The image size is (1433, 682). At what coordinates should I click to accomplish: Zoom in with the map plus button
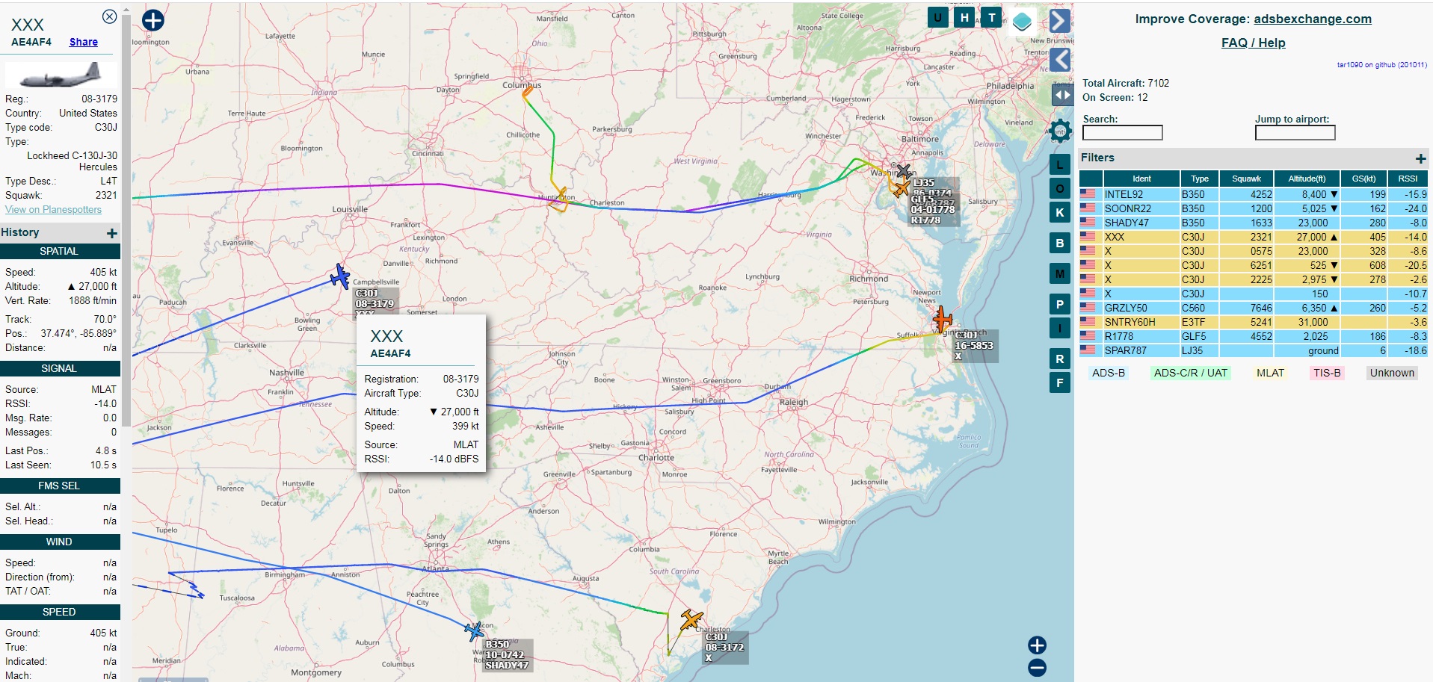(x=1037, y=645)
